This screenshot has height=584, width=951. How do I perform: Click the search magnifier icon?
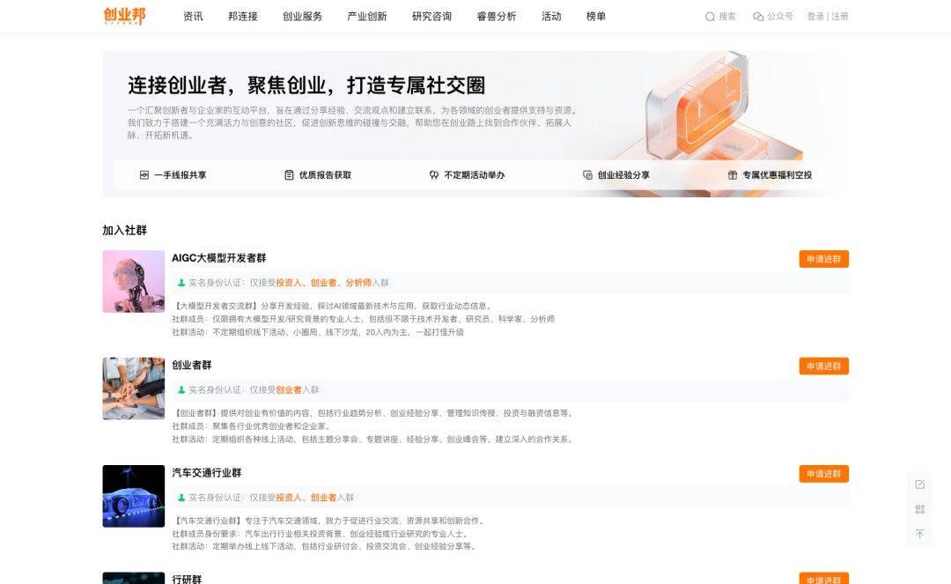[709, 16]
